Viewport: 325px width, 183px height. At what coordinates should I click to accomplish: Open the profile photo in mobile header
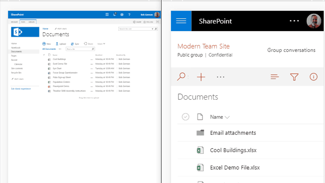(x=314, y=21)
